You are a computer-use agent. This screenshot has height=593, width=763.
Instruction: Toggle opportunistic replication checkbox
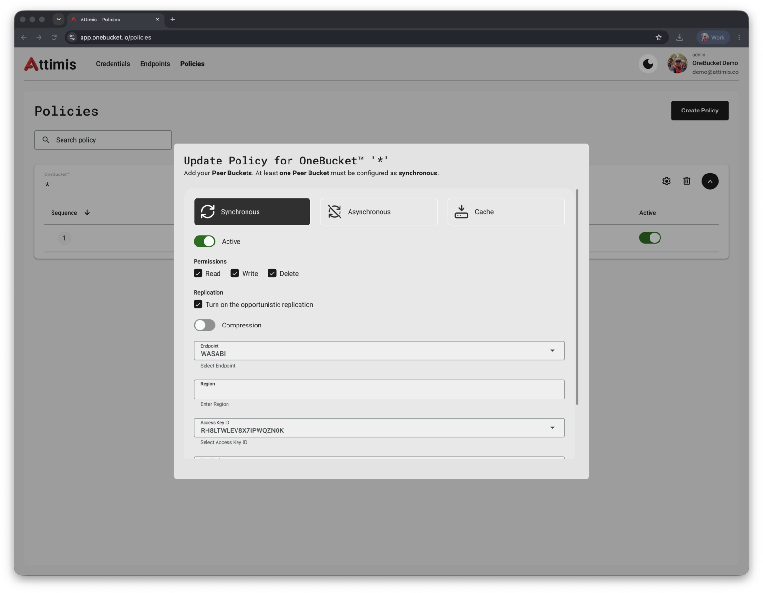click(x=198, y=304)
